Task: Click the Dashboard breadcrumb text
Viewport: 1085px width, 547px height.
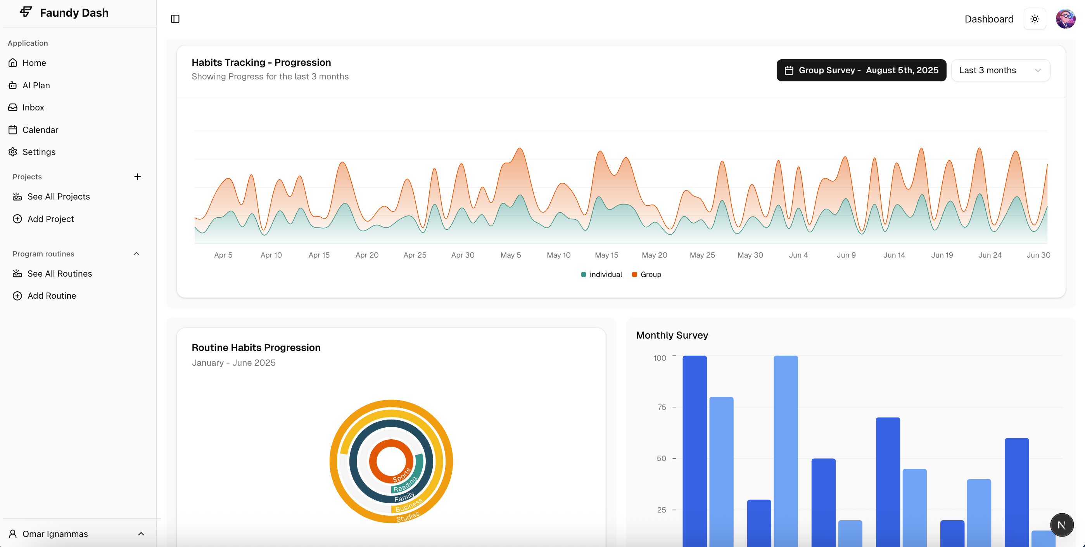Action: click(x=989, y=19)
